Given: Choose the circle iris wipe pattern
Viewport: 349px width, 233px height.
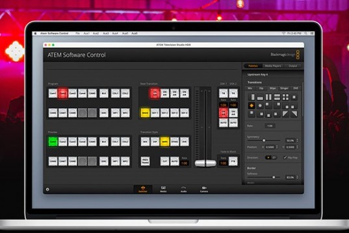Looking at the screenshot, I should coord(260,105).
